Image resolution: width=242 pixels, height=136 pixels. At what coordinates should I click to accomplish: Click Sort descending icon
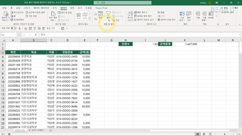click(95, 19)
